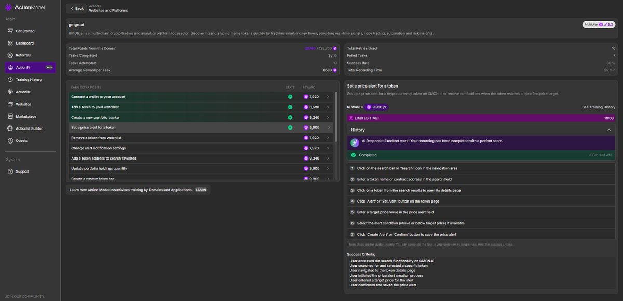Open the See Training History link

599,107
